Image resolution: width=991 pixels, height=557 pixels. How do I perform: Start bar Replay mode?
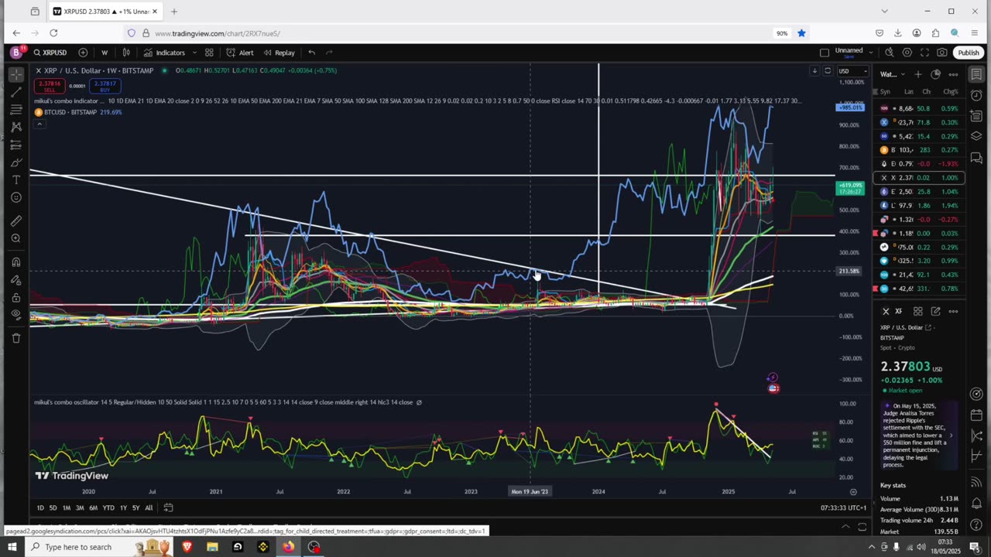click(279, 53)
